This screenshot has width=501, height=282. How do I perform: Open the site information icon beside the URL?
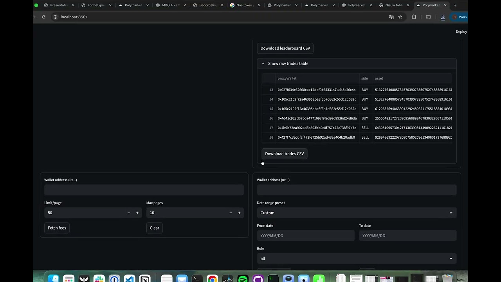pos(55,17)
